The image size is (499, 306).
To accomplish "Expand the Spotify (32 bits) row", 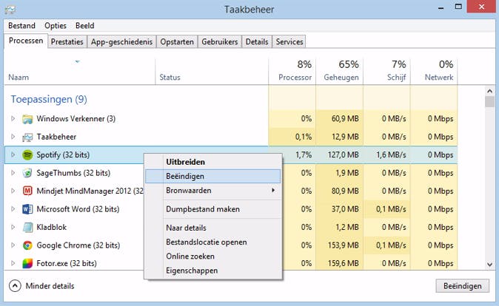I will 13,154.
